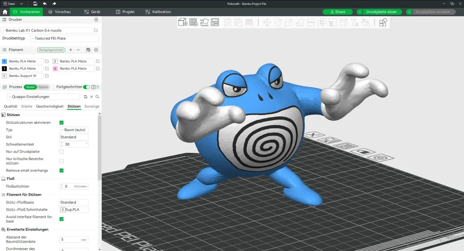
Task: Edit filament 1 Bambu PLA Matte preset
Action: (47, 61)
